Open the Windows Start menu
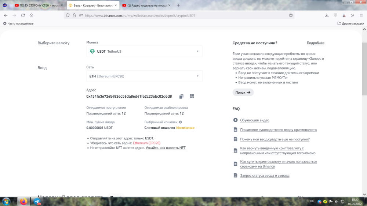This screenshot has width=367, height=206. (x=6, y=201)
